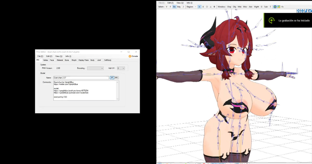Switch to the Vertex tab
Screen dimensions: 312x164
45,60
